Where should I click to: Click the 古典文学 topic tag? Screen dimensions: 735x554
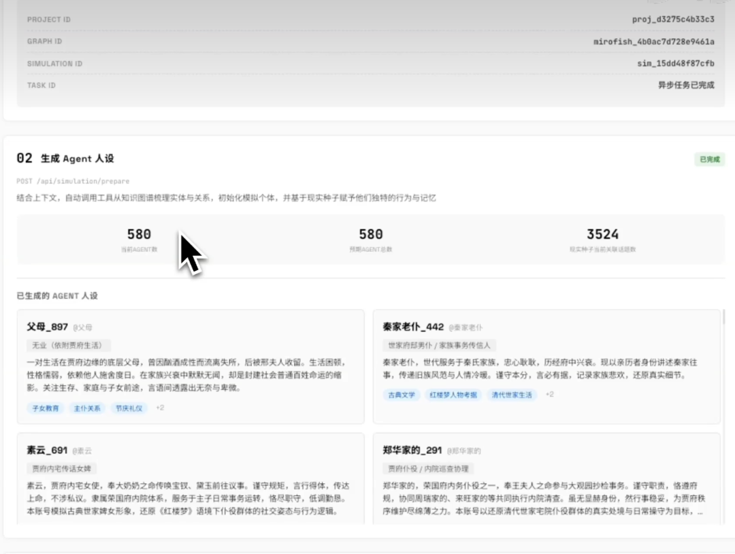(x=402, y=395)
